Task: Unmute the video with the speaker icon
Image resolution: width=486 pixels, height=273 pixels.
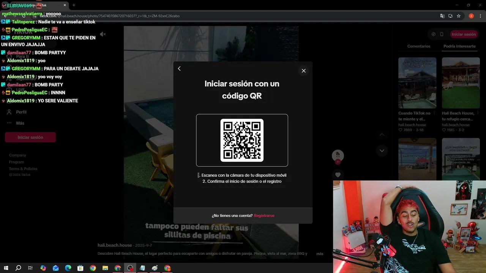Action: click(x=103, y=34)
